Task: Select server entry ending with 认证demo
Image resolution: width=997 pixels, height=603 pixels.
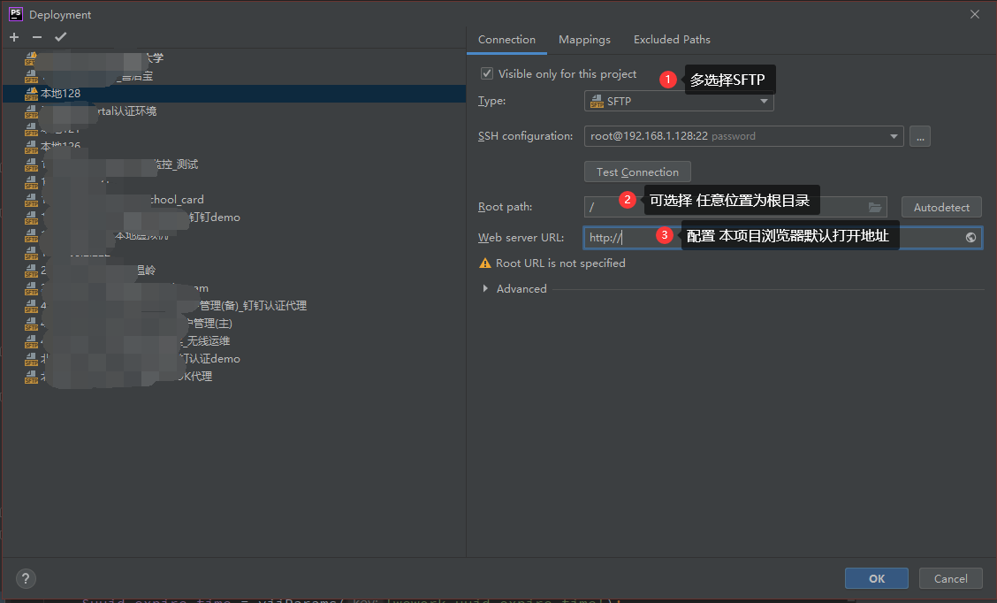Action: [234, 359]
